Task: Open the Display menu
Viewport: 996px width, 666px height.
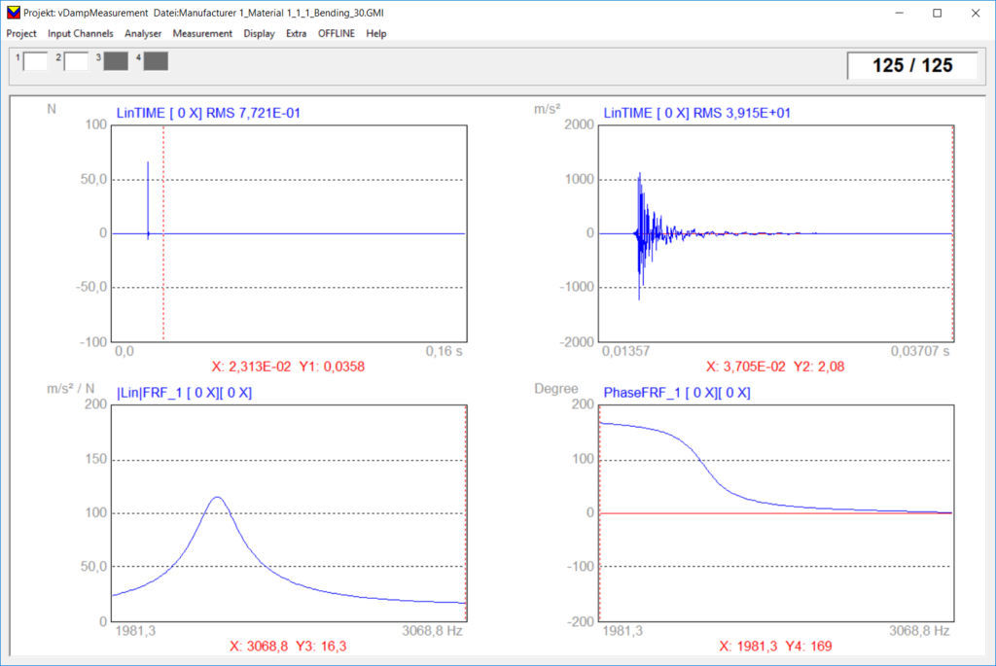Action: click(x=258, y=33)
